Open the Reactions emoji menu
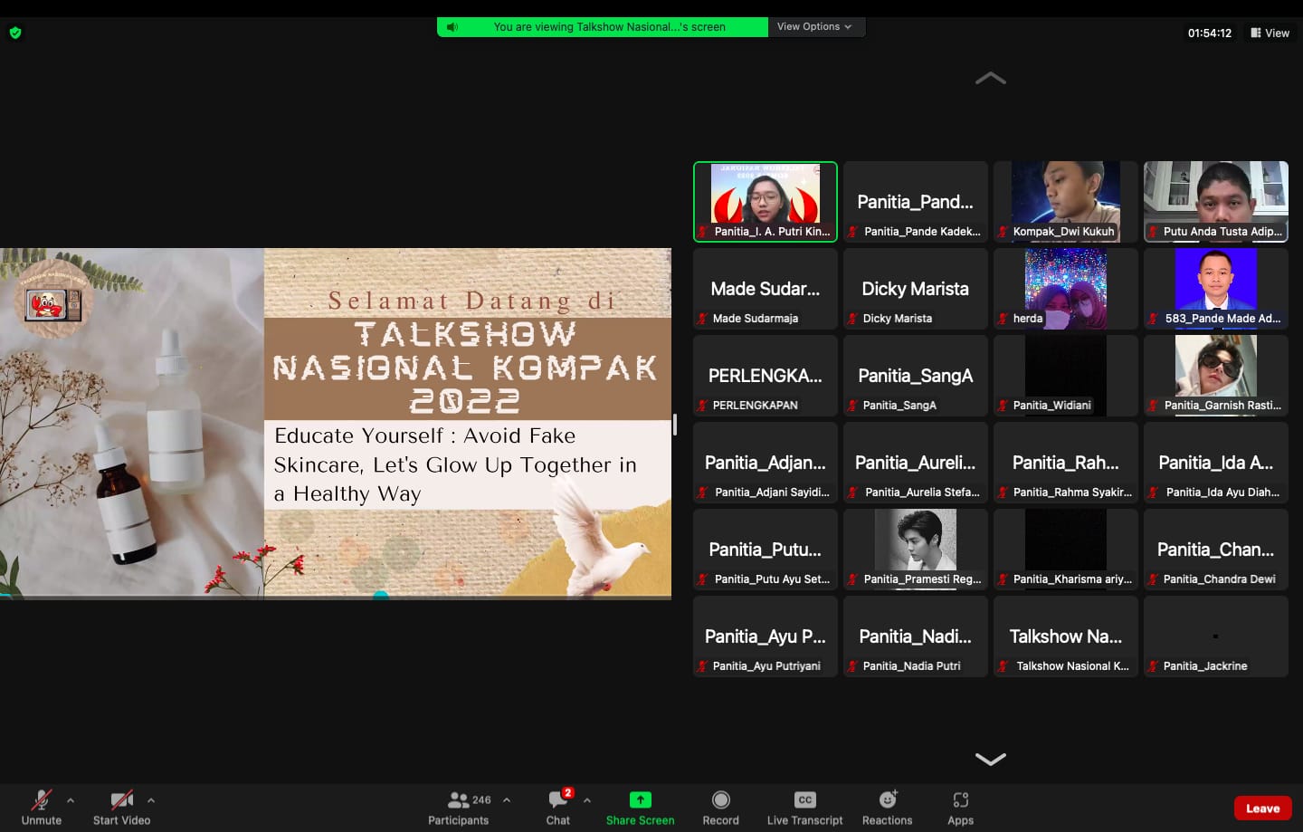This screenshot has width=1303, height=832. 887,800
